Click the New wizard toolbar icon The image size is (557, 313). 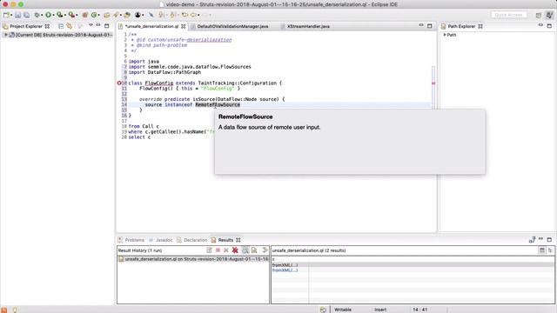pos(6,15)
